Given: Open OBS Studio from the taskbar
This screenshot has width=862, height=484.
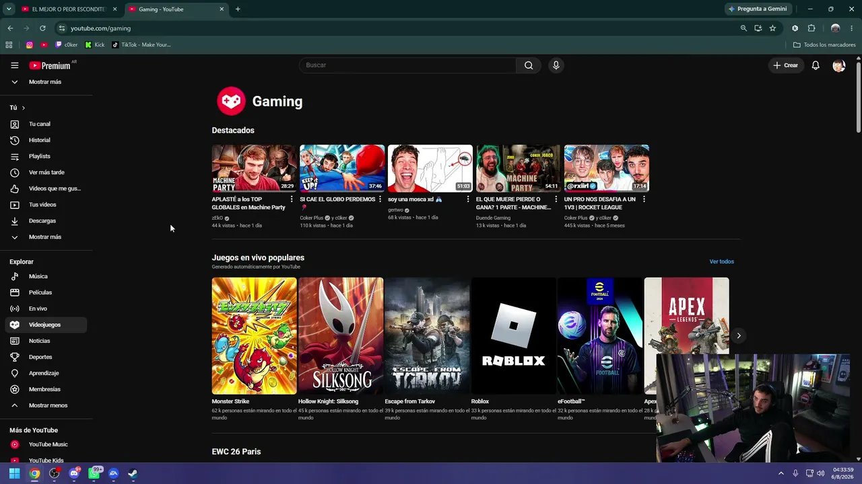Looking at the screenshot, I should [x=54, y=473].
